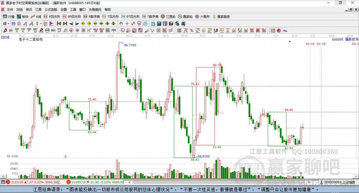Open the 赢家轮 wheel tool
The height and width of the screenshot is (193, 359).
[x=185, y=16]
